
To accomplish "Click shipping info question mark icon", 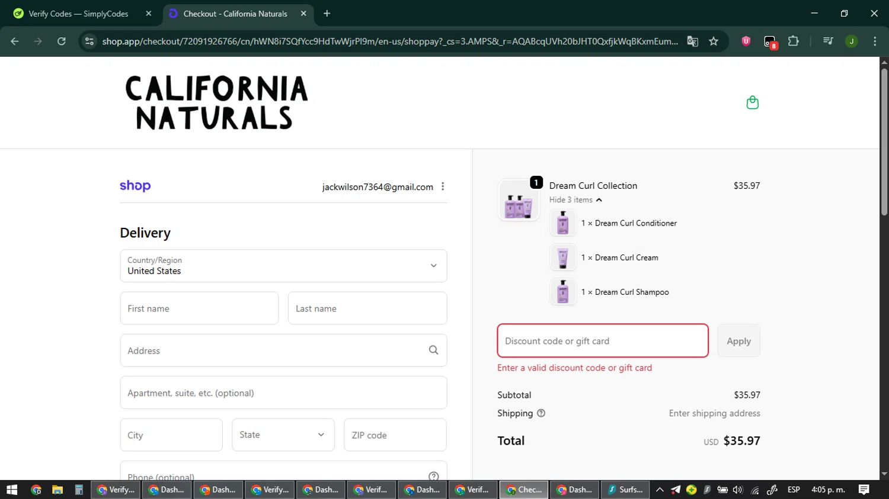I will click(541, 413).
